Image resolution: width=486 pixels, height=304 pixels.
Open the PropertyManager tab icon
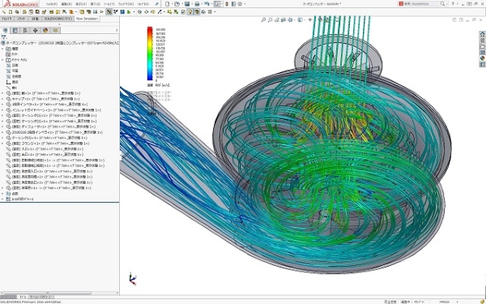point(15,31)
